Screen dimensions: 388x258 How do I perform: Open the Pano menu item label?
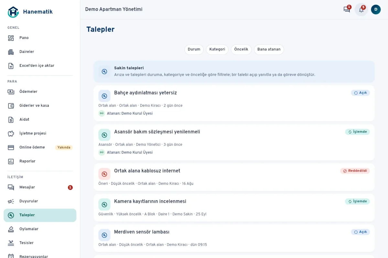pyautogui.click(x=24, y=38)
